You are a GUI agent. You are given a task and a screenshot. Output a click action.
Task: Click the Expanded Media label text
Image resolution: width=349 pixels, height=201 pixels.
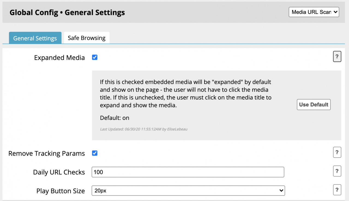point(59,58)
